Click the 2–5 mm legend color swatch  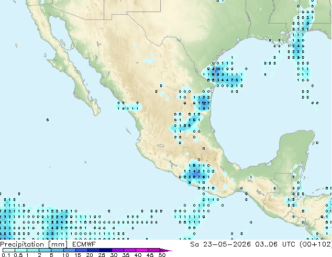(45, 250)
